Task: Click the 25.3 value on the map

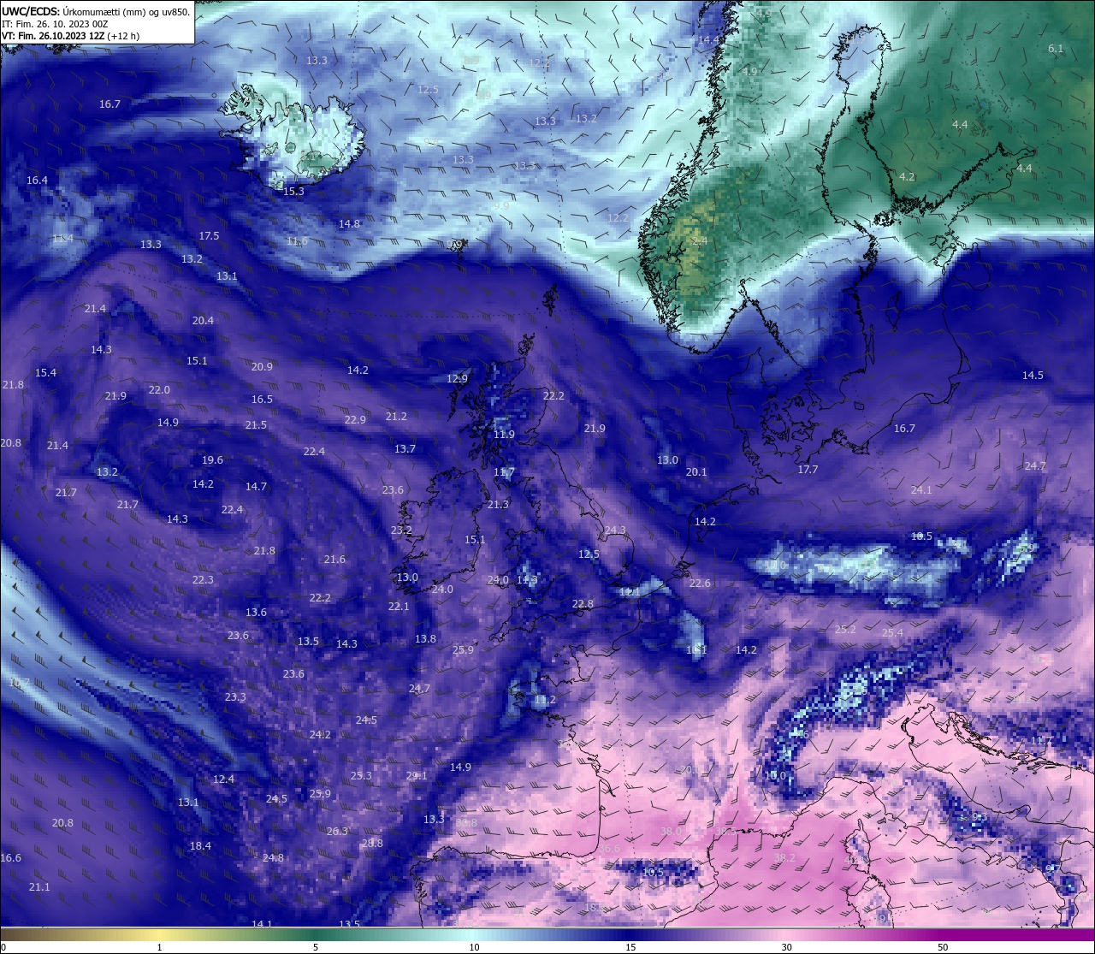Action: 361,776
